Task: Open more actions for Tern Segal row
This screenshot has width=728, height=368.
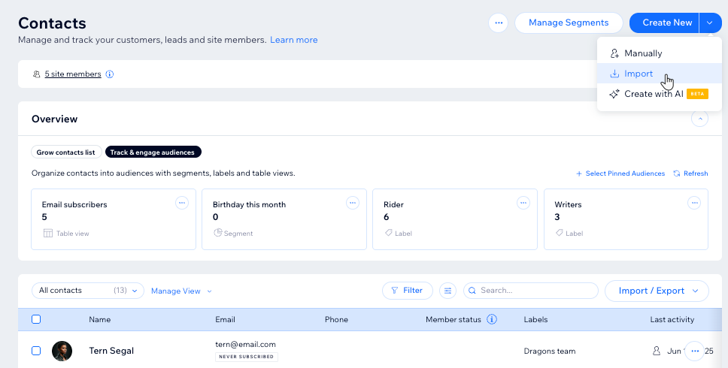Action: coord(694,351)
